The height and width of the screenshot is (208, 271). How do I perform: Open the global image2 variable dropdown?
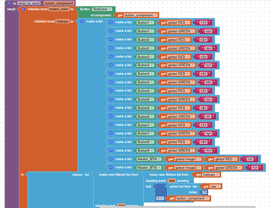[186, 168]
